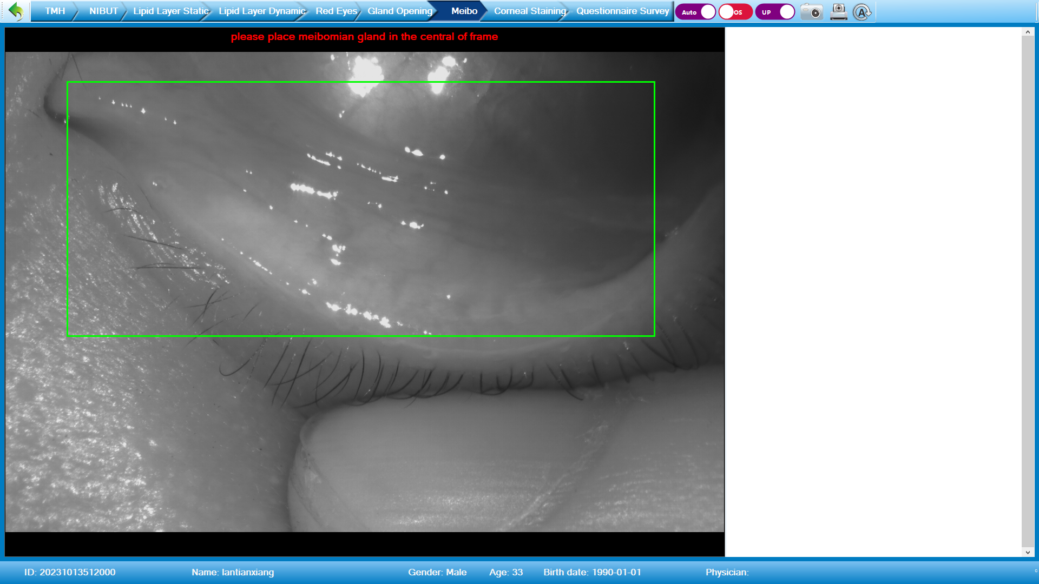Open the Lipid Layer Static tab
This screenshot has height=584, width=1039.
[x=170, y=11]
